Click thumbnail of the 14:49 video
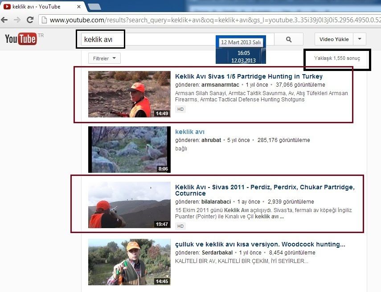Viewport: 381px width, 292px height. (129, 94)
